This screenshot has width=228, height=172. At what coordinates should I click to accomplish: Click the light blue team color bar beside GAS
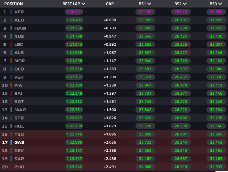(11, 142)
